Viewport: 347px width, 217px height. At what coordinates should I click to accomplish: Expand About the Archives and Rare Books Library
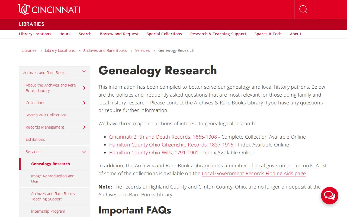[x=84, y=88]
